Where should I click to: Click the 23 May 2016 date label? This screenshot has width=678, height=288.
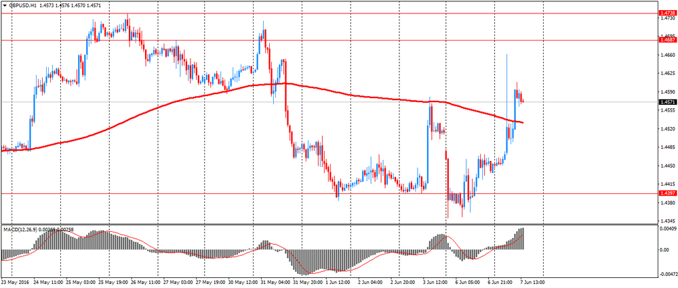click(14, 283)
